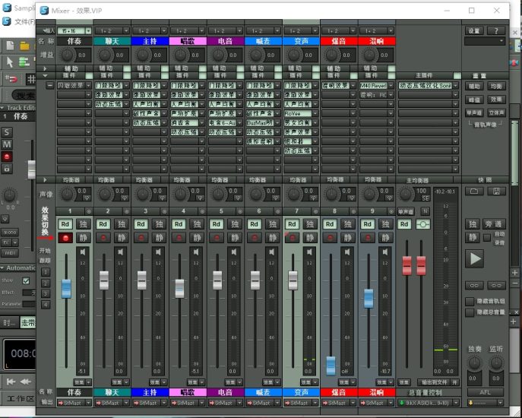Click the 搜索 search field in Samplitude
The width and height of the screenshot is (522, 418).
click(x=24, y=96)
